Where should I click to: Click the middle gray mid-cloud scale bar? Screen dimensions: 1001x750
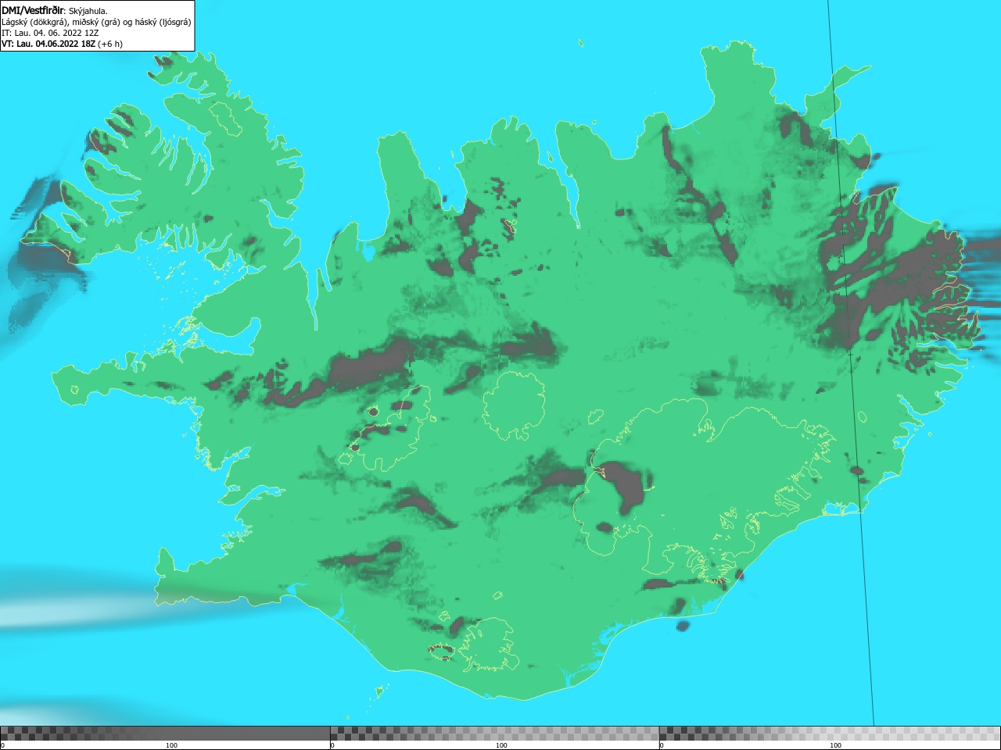(x=494, y=734)
